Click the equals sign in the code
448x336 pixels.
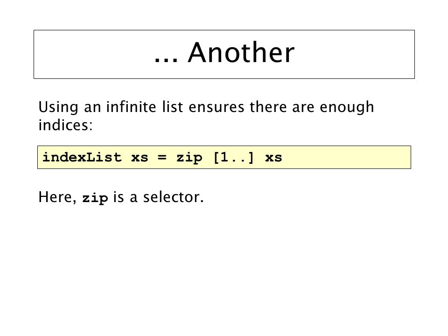coord(162,158)
